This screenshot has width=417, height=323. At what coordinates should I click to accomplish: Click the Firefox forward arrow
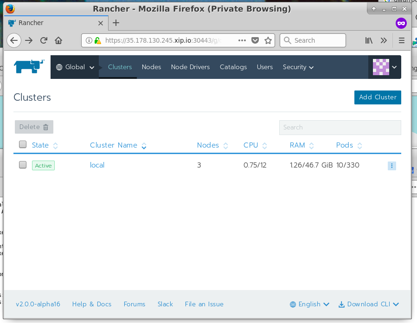29,40
